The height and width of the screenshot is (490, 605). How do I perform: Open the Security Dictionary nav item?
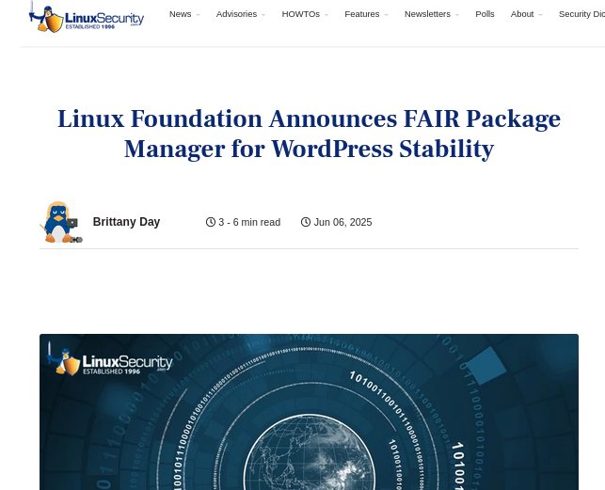point(581,14)
